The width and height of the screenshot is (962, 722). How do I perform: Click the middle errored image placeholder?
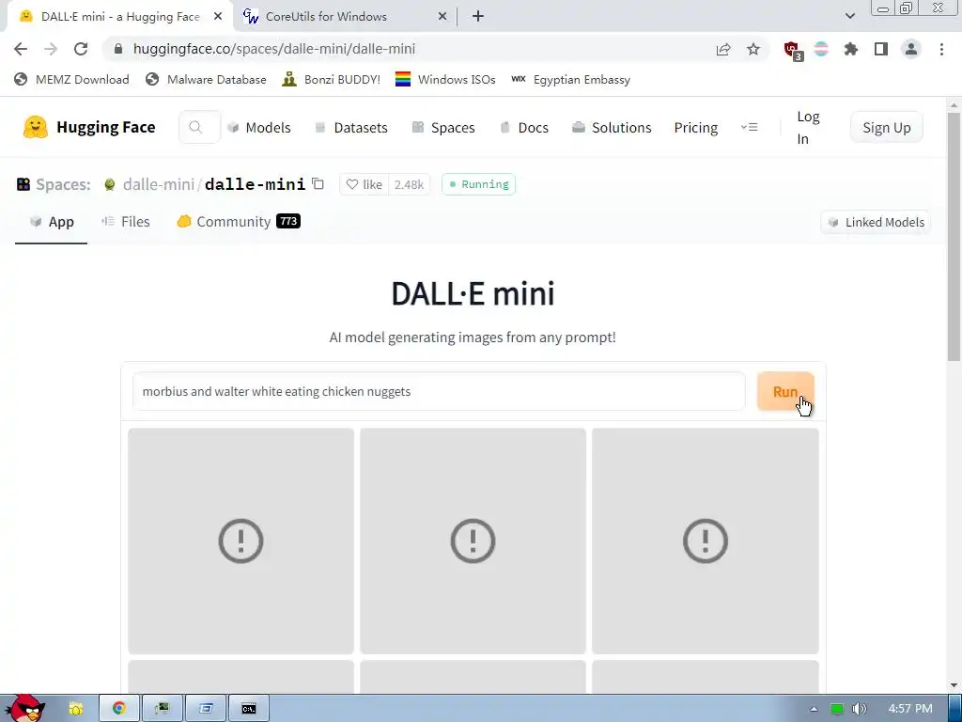(473, 541)
